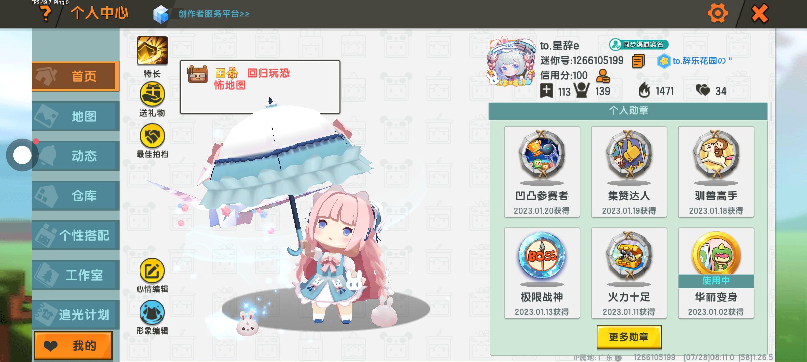Screen dimensions: 807x362
Task: Select the 个性搭配 tab
Action: [75, 235]
